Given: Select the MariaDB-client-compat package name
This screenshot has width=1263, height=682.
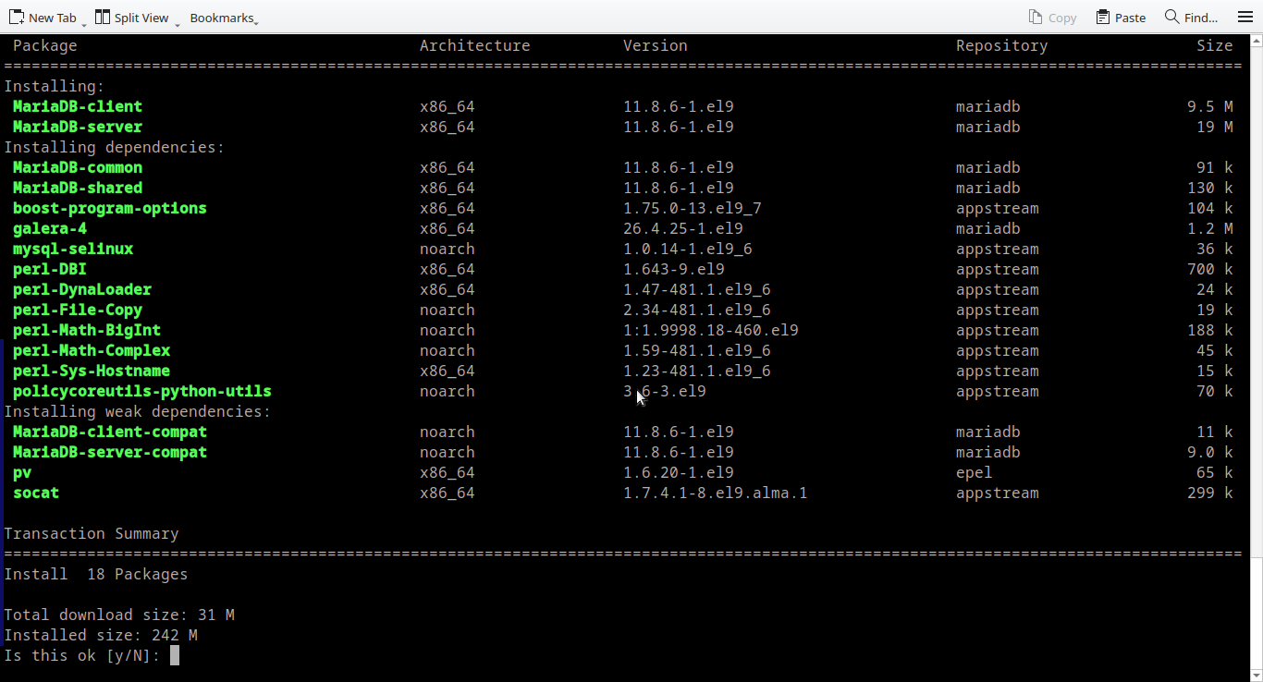Looking at the screenshot, I should 110,432.
